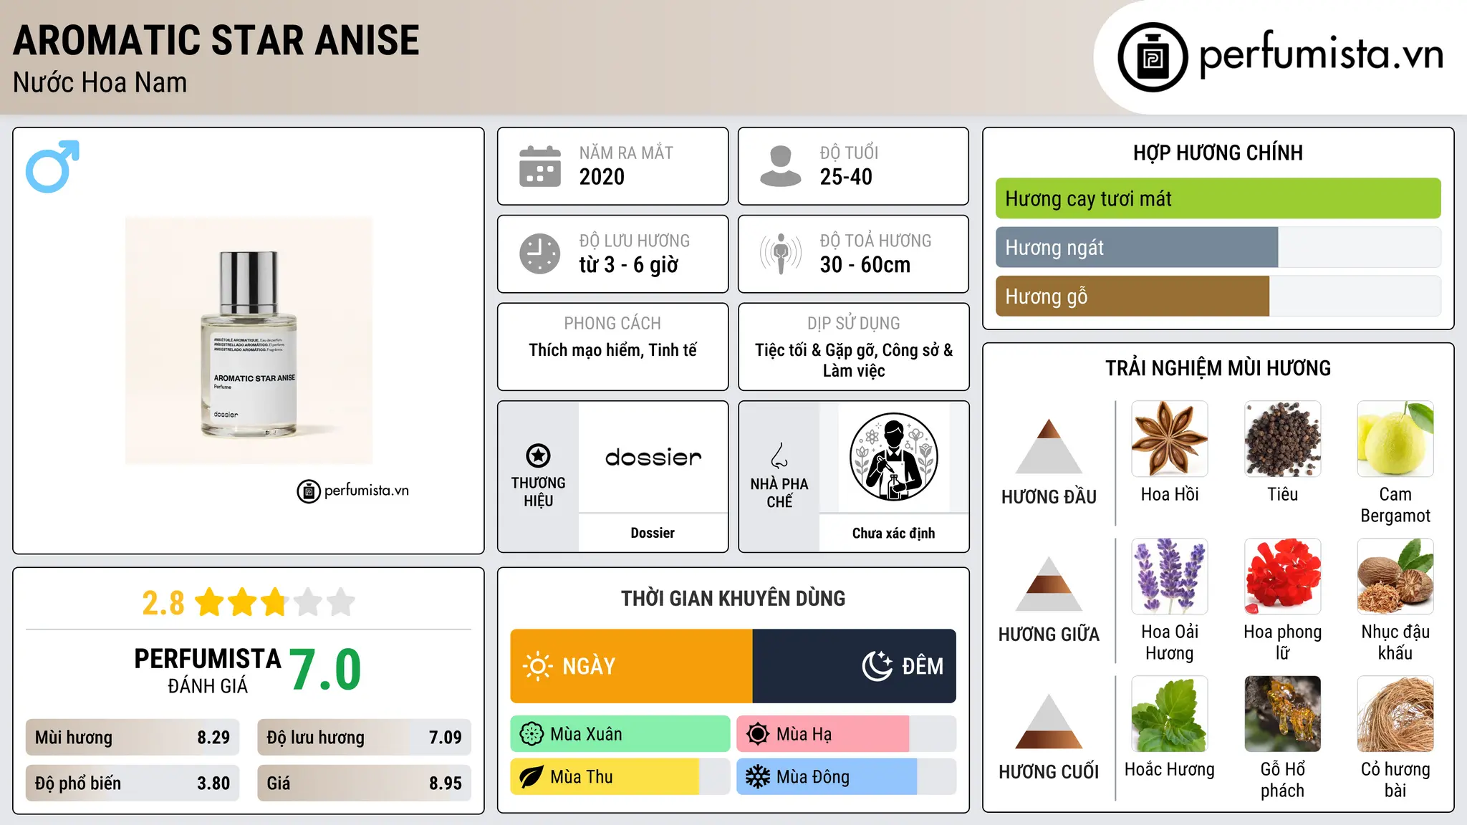Click the Giá 8.95 score row

[364, 783]
